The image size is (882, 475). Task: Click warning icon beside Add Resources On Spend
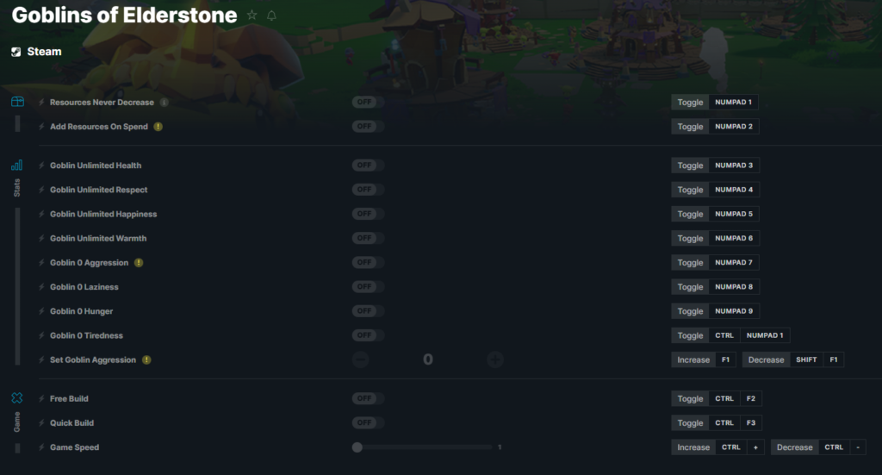(158, 127)
